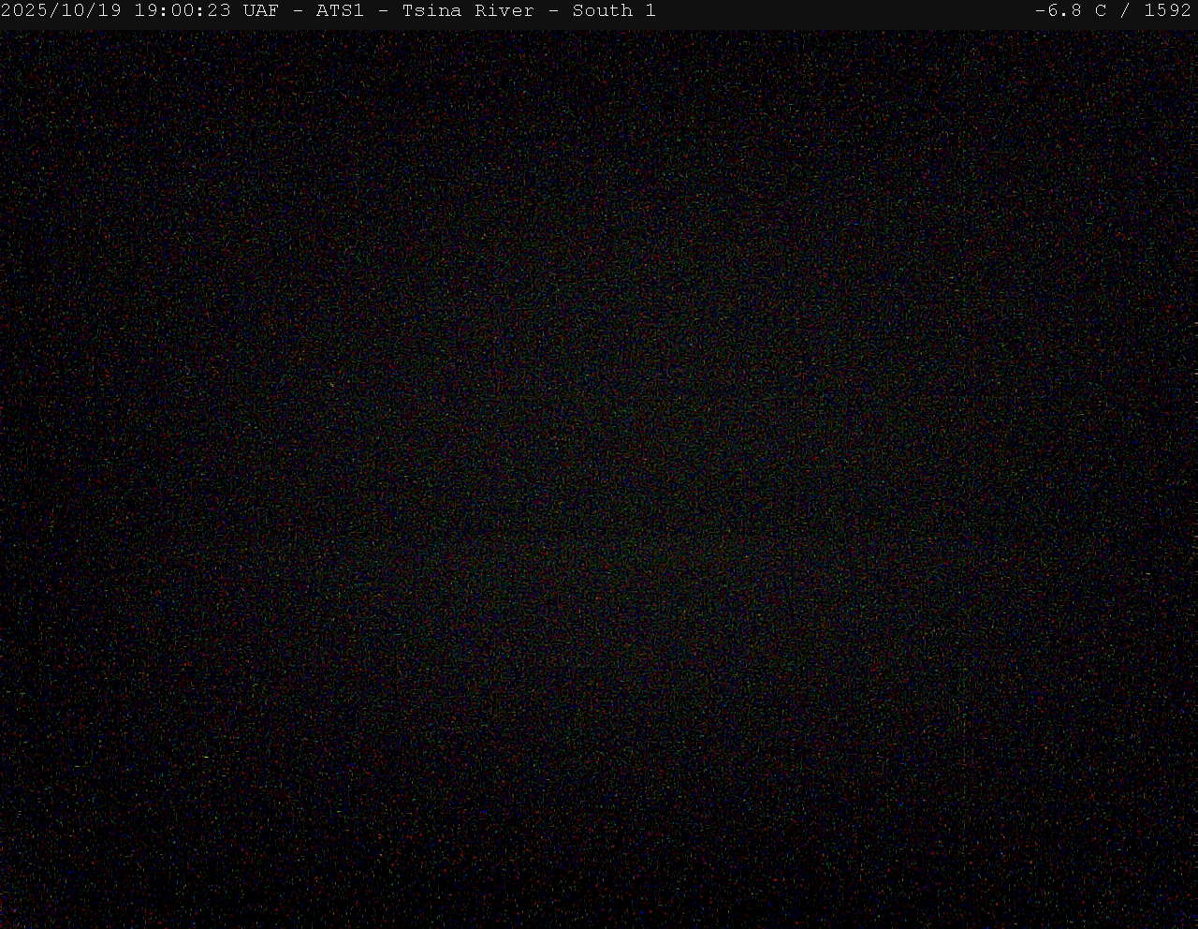
Task: Click the ATS1 station identifier
Action: point(340,11)
